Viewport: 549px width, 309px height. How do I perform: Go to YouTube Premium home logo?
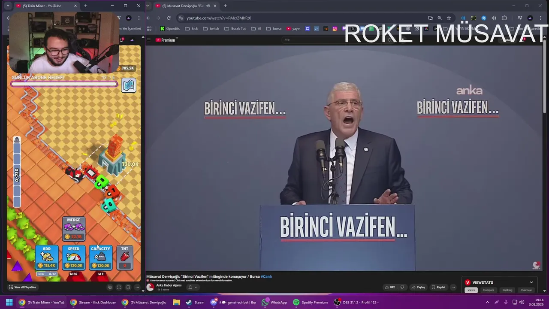click(x=166, y=40)
